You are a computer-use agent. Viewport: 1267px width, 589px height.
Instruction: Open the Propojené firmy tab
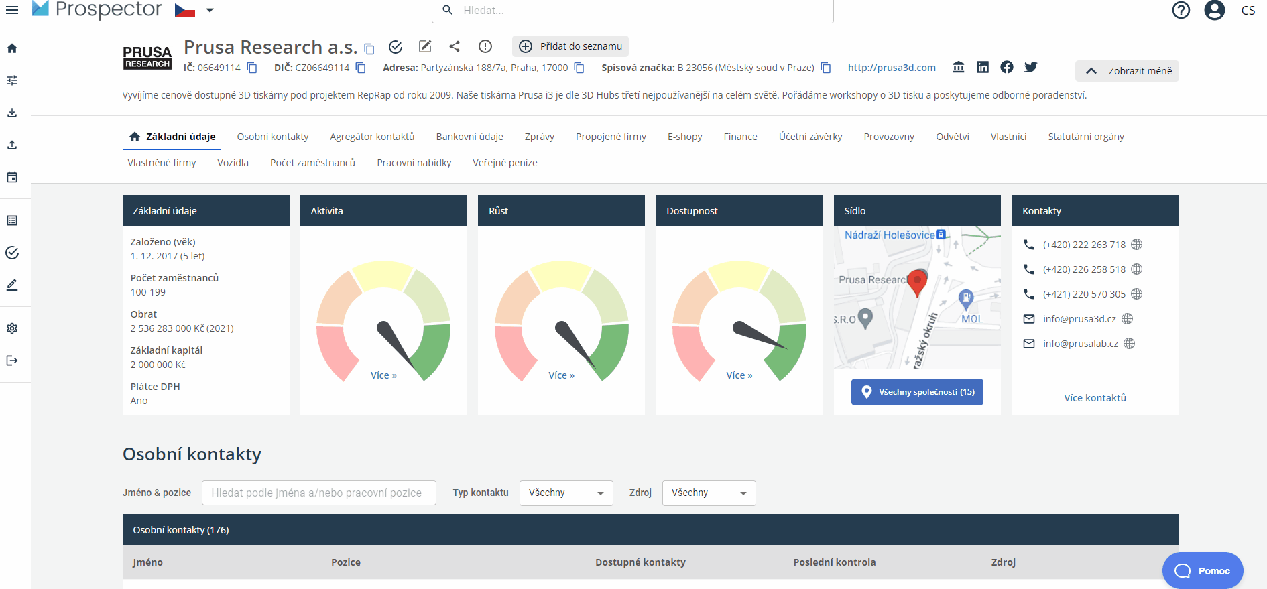[611, 137]
